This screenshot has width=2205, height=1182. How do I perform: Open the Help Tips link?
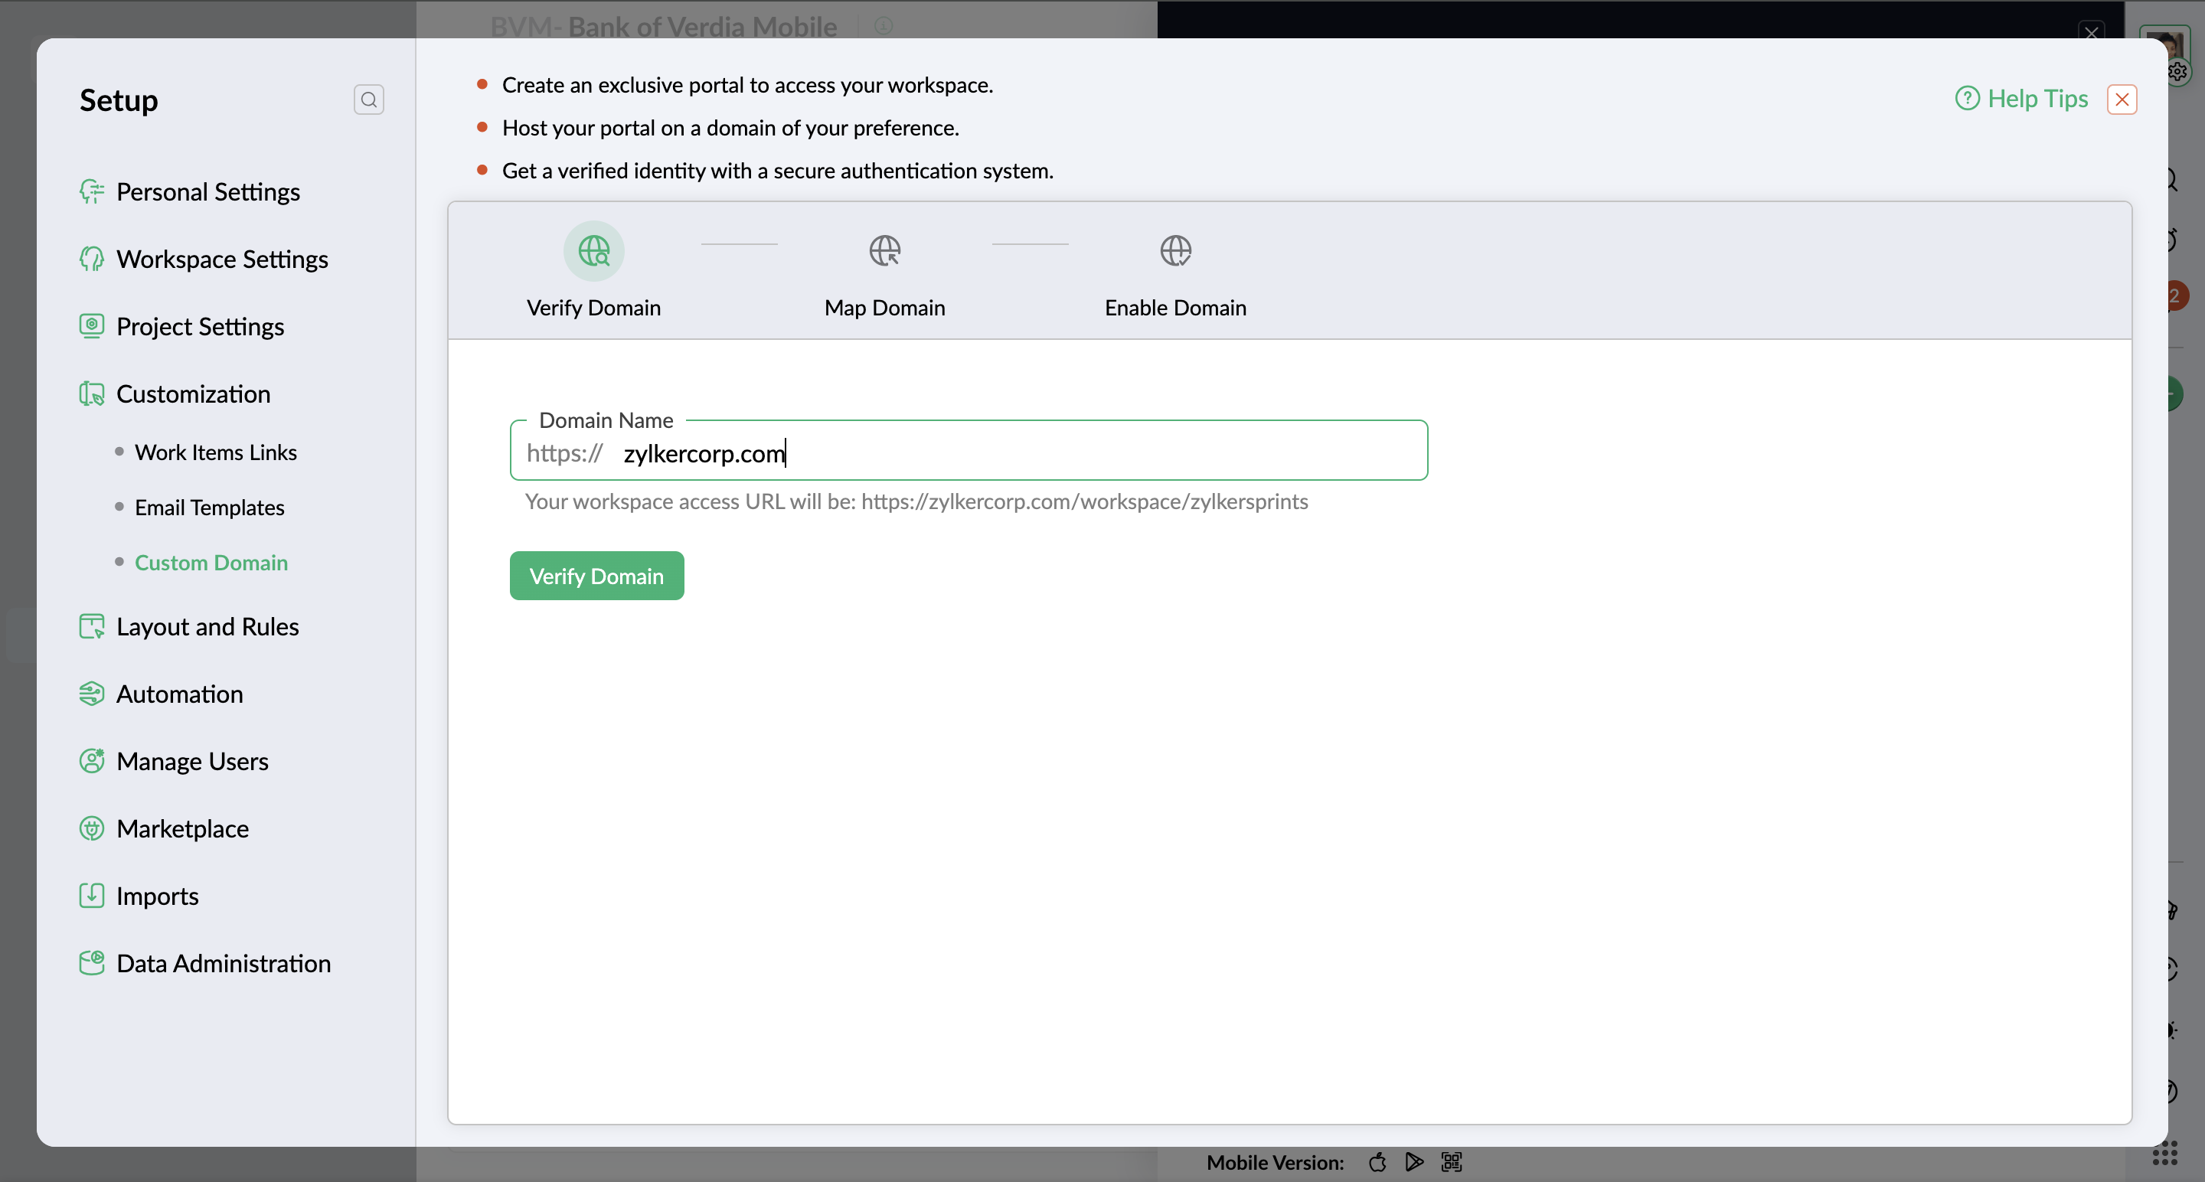pyautogui.click(x=2022, y=100)
